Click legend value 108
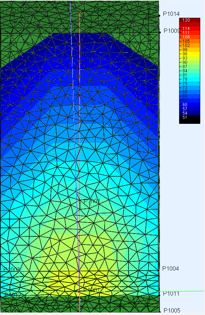 (186, 37)
